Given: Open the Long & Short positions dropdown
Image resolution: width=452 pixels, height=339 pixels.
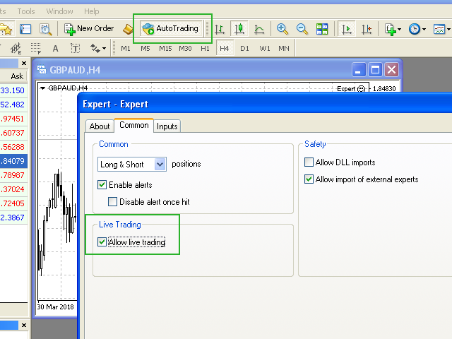Looking at the screenshot, I should 160,164.
